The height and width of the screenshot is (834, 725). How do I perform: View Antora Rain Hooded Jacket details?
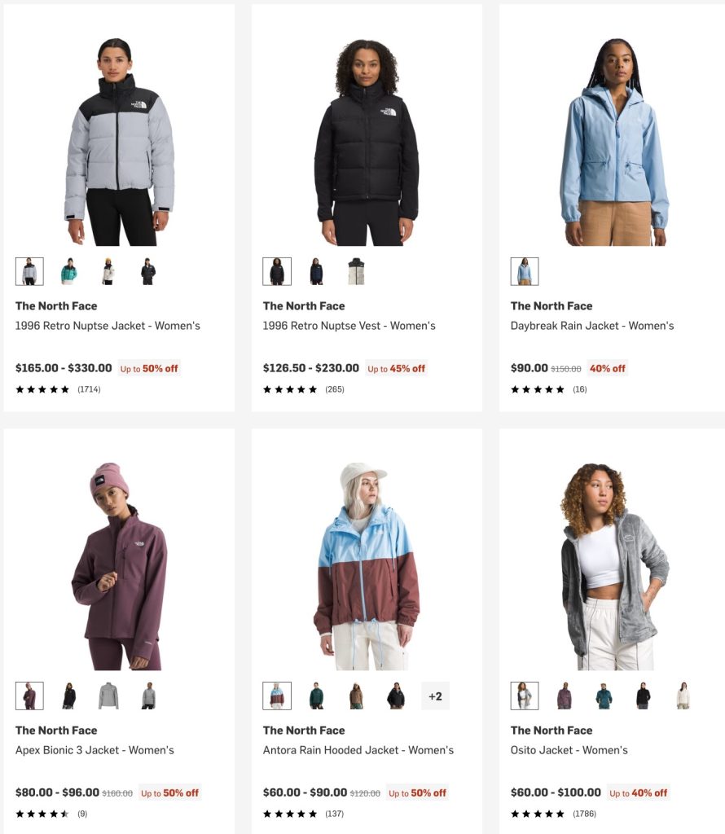pos(358,750)
